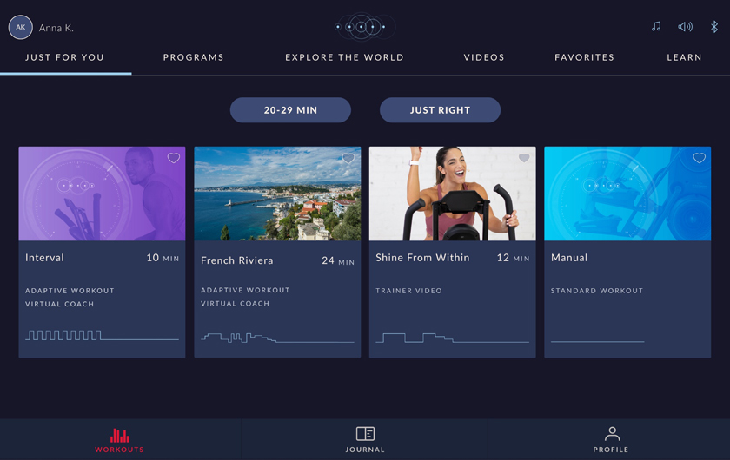Image resolution: width=730 pixels, height=460 pixels.
Task: Go to the Favorites tab
Action: click(584, 57)
